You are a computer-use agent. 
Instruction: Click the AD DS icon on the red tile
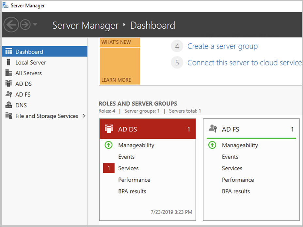coord(109,129)
